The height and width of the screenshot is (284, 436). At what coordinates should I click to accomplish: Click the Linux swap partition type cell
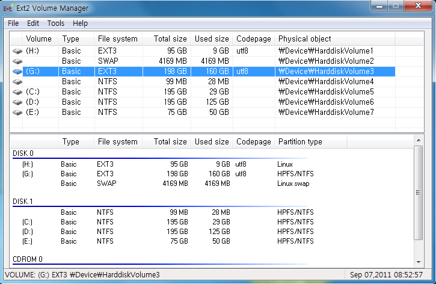pos(293,184)
